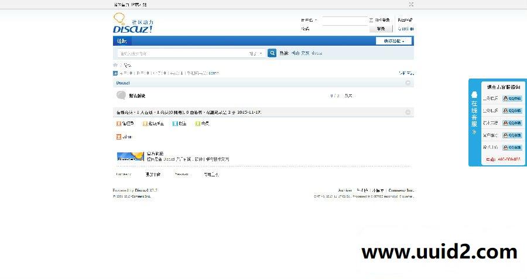Click the admin user icon in online list
527x279 pixels.
[119, 137]
